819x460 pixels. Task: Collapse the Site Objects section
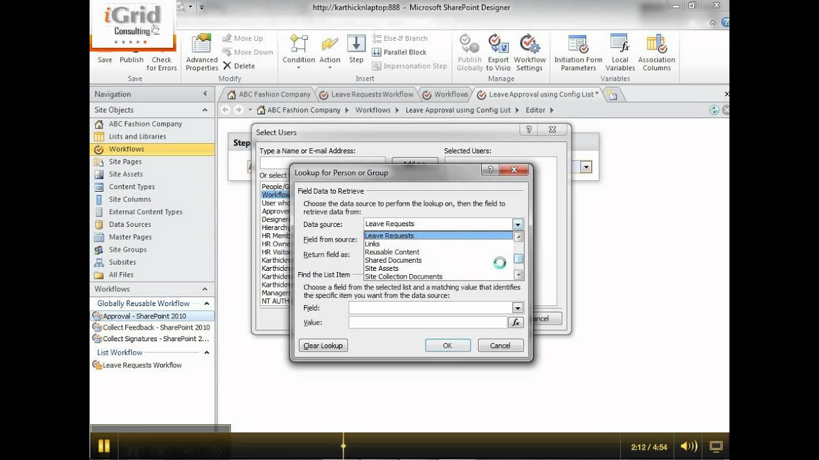coord(205,110)
